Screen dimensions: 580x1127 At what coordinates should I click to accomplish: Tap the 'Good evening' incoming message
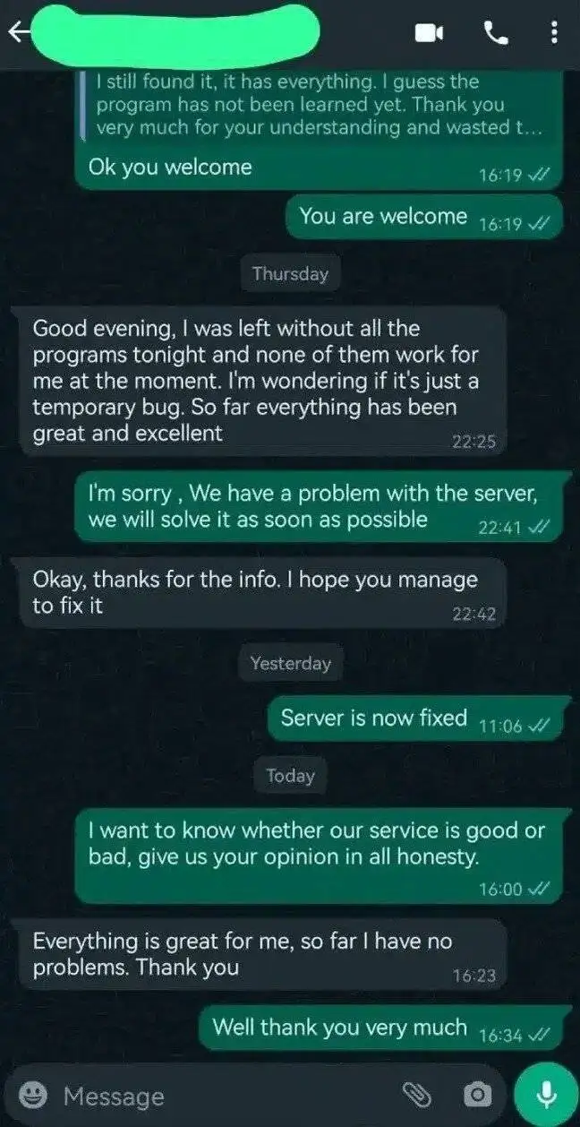[263, 381]
